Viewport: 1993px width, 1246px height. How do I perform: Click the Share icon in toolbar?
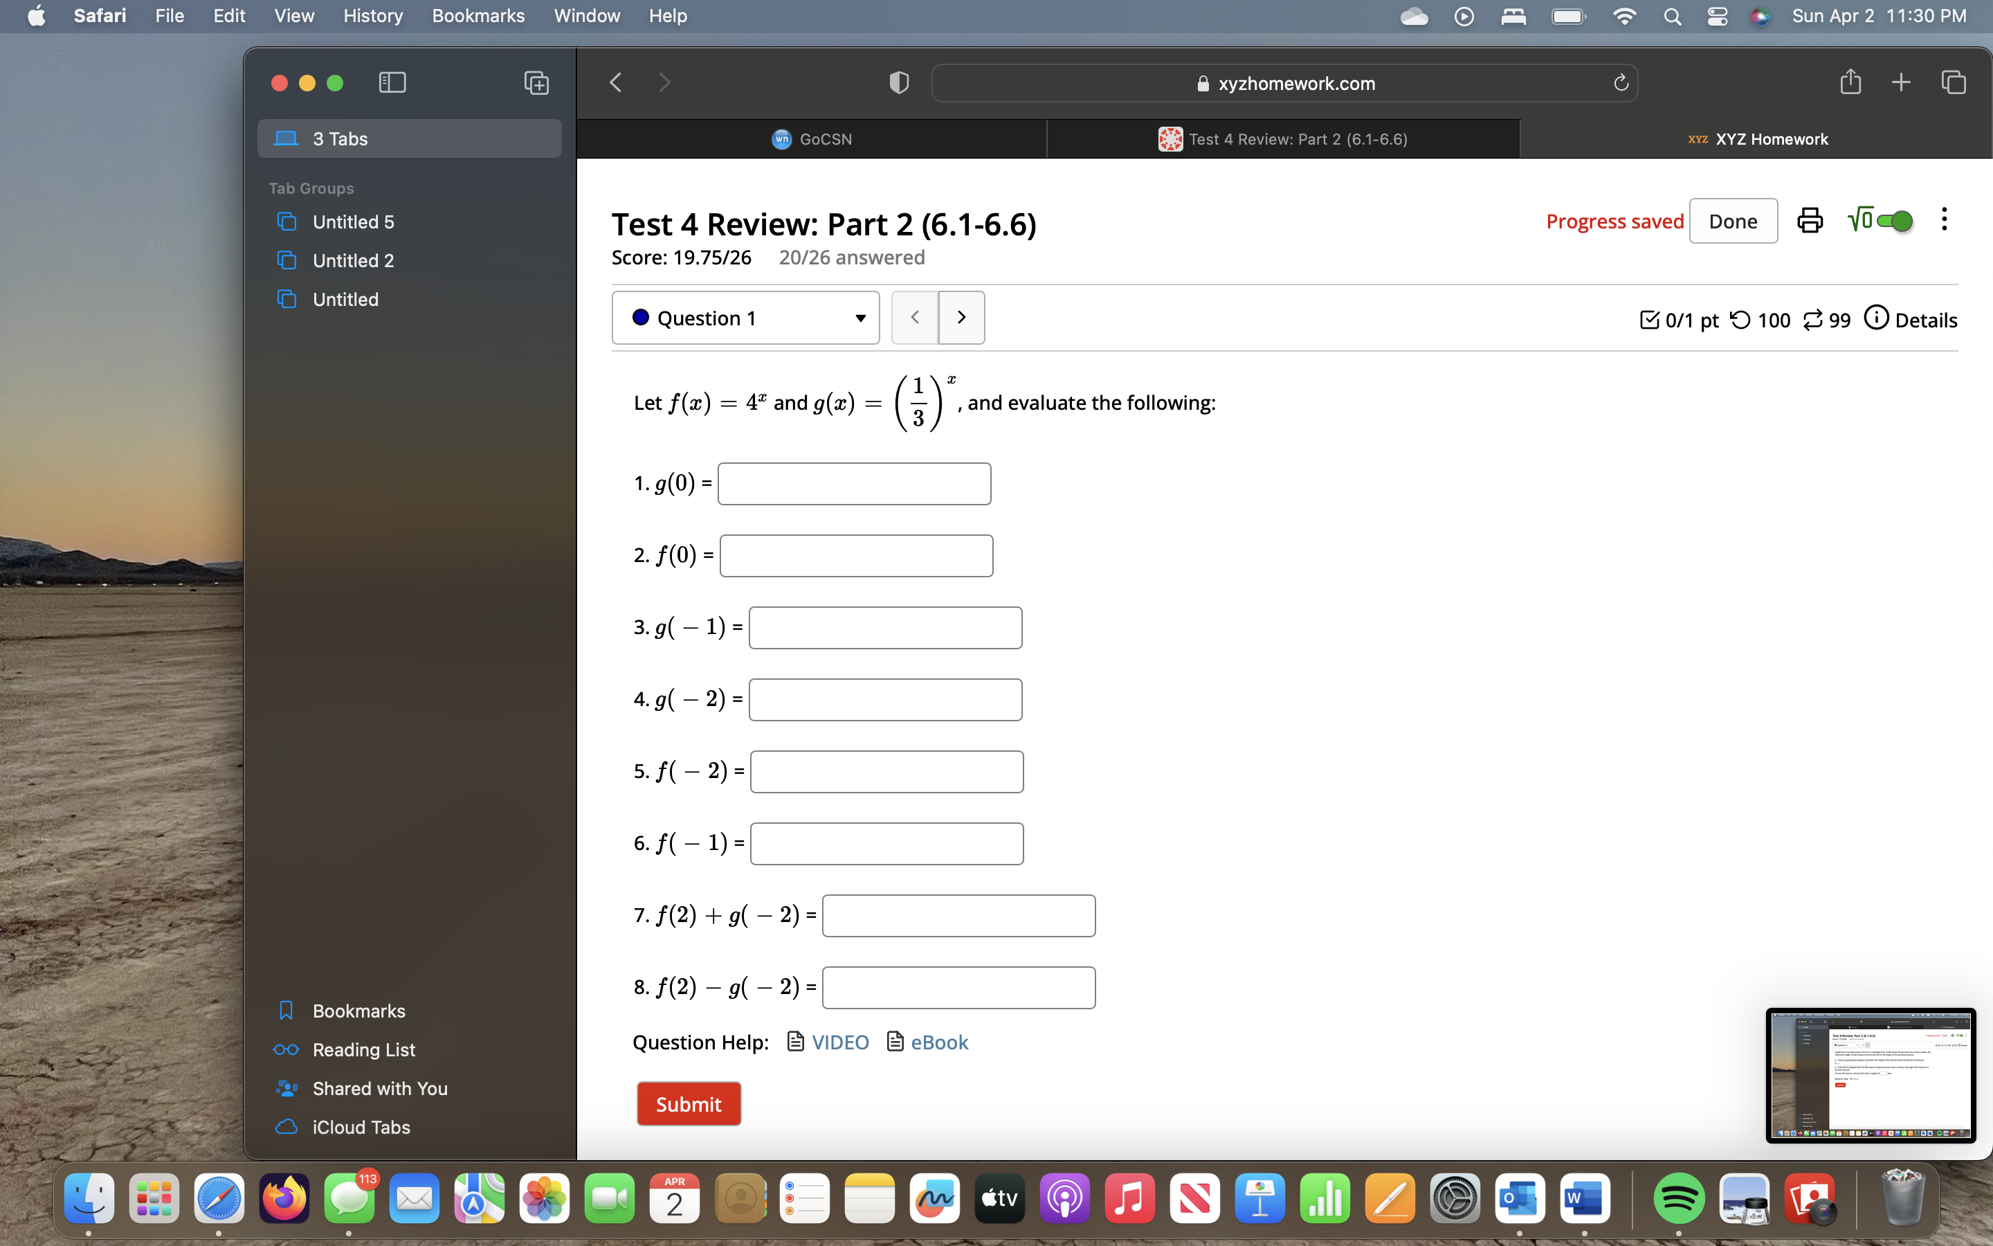(1850, 82)
